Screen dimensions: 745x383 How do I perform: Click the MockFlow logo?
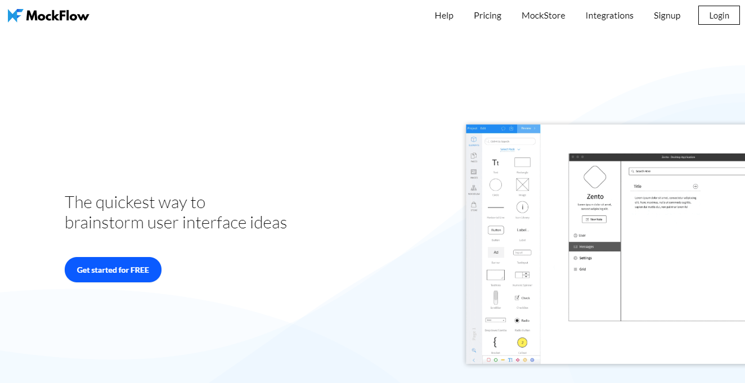(48, 16)
